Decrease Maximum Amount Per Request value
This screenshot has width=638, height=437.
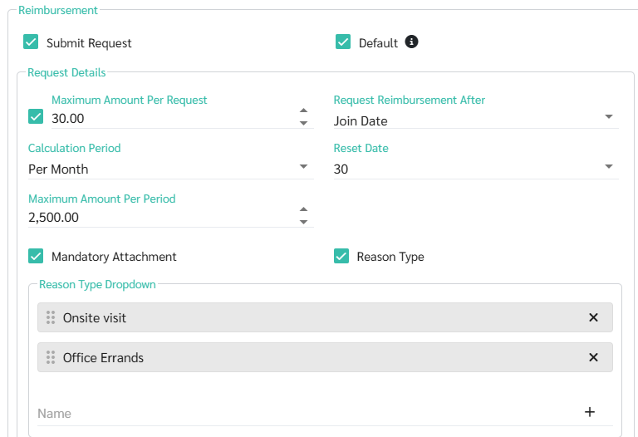pos(303,123)
